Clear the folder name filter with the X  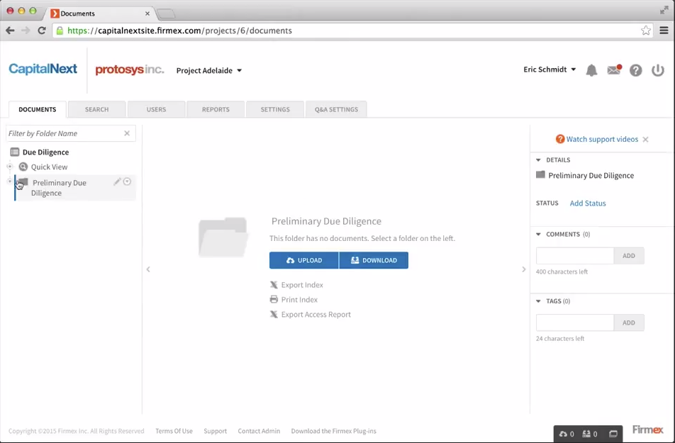tap(127, 133)
